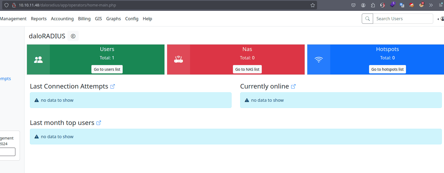Open the Firefox hamburger application menu
This screenshot has width=444, height=173.
point(441,5)
